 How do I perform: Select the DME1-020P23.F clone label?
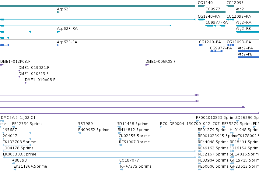[x=33, y=73]
